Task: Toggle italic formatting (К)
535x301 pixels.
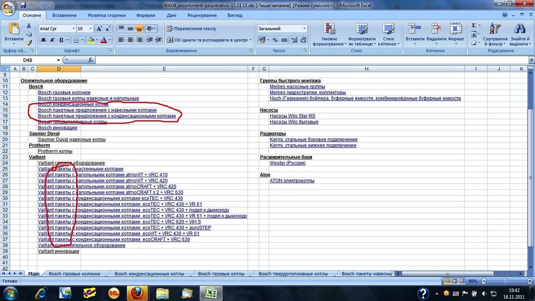Action: [52, 40]
